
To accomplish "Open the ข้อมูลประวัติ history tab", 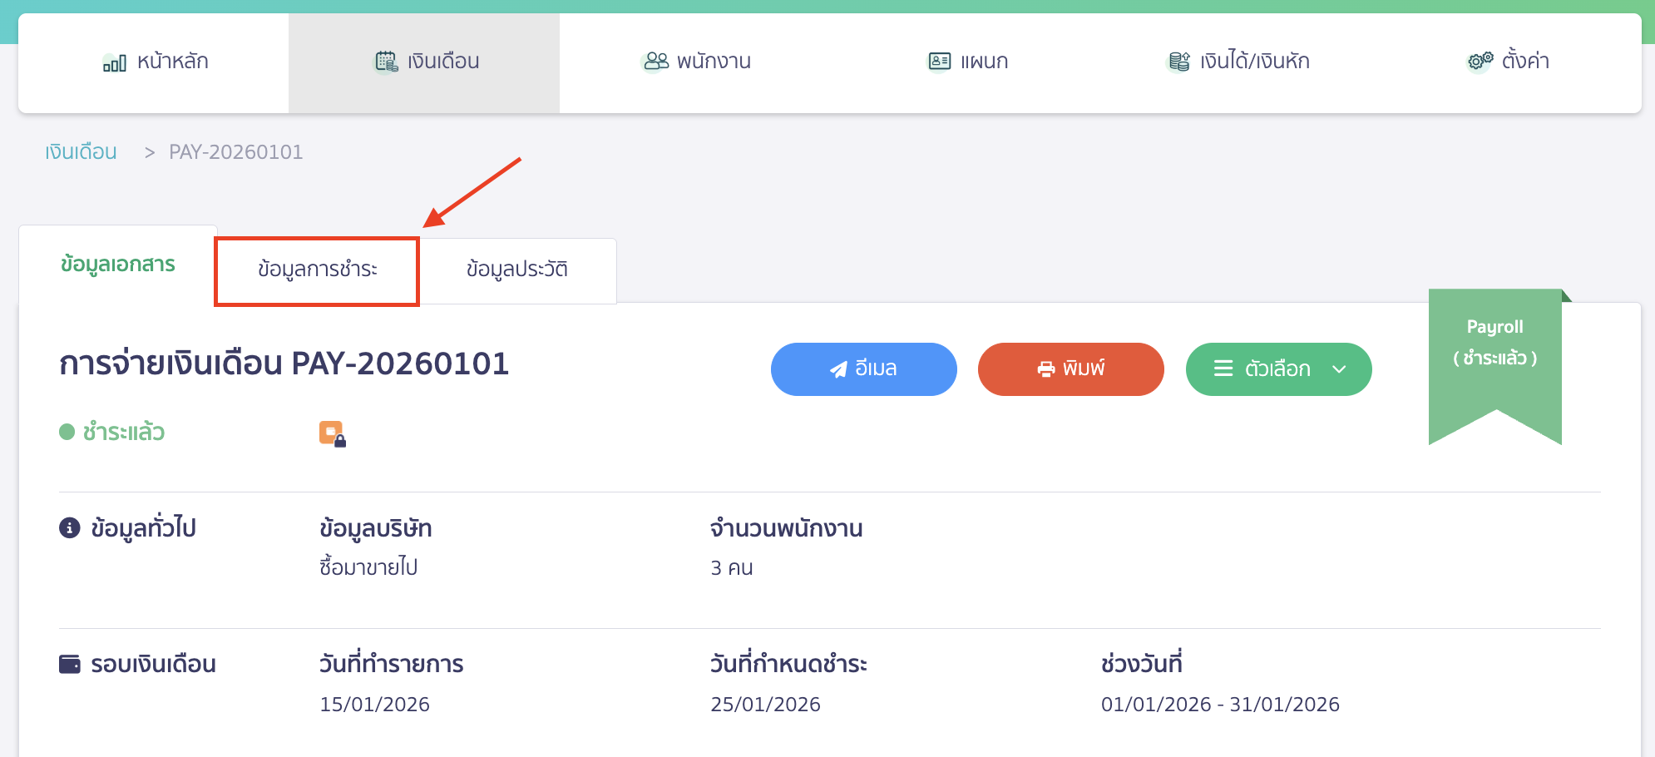I will tap(516, 270).
